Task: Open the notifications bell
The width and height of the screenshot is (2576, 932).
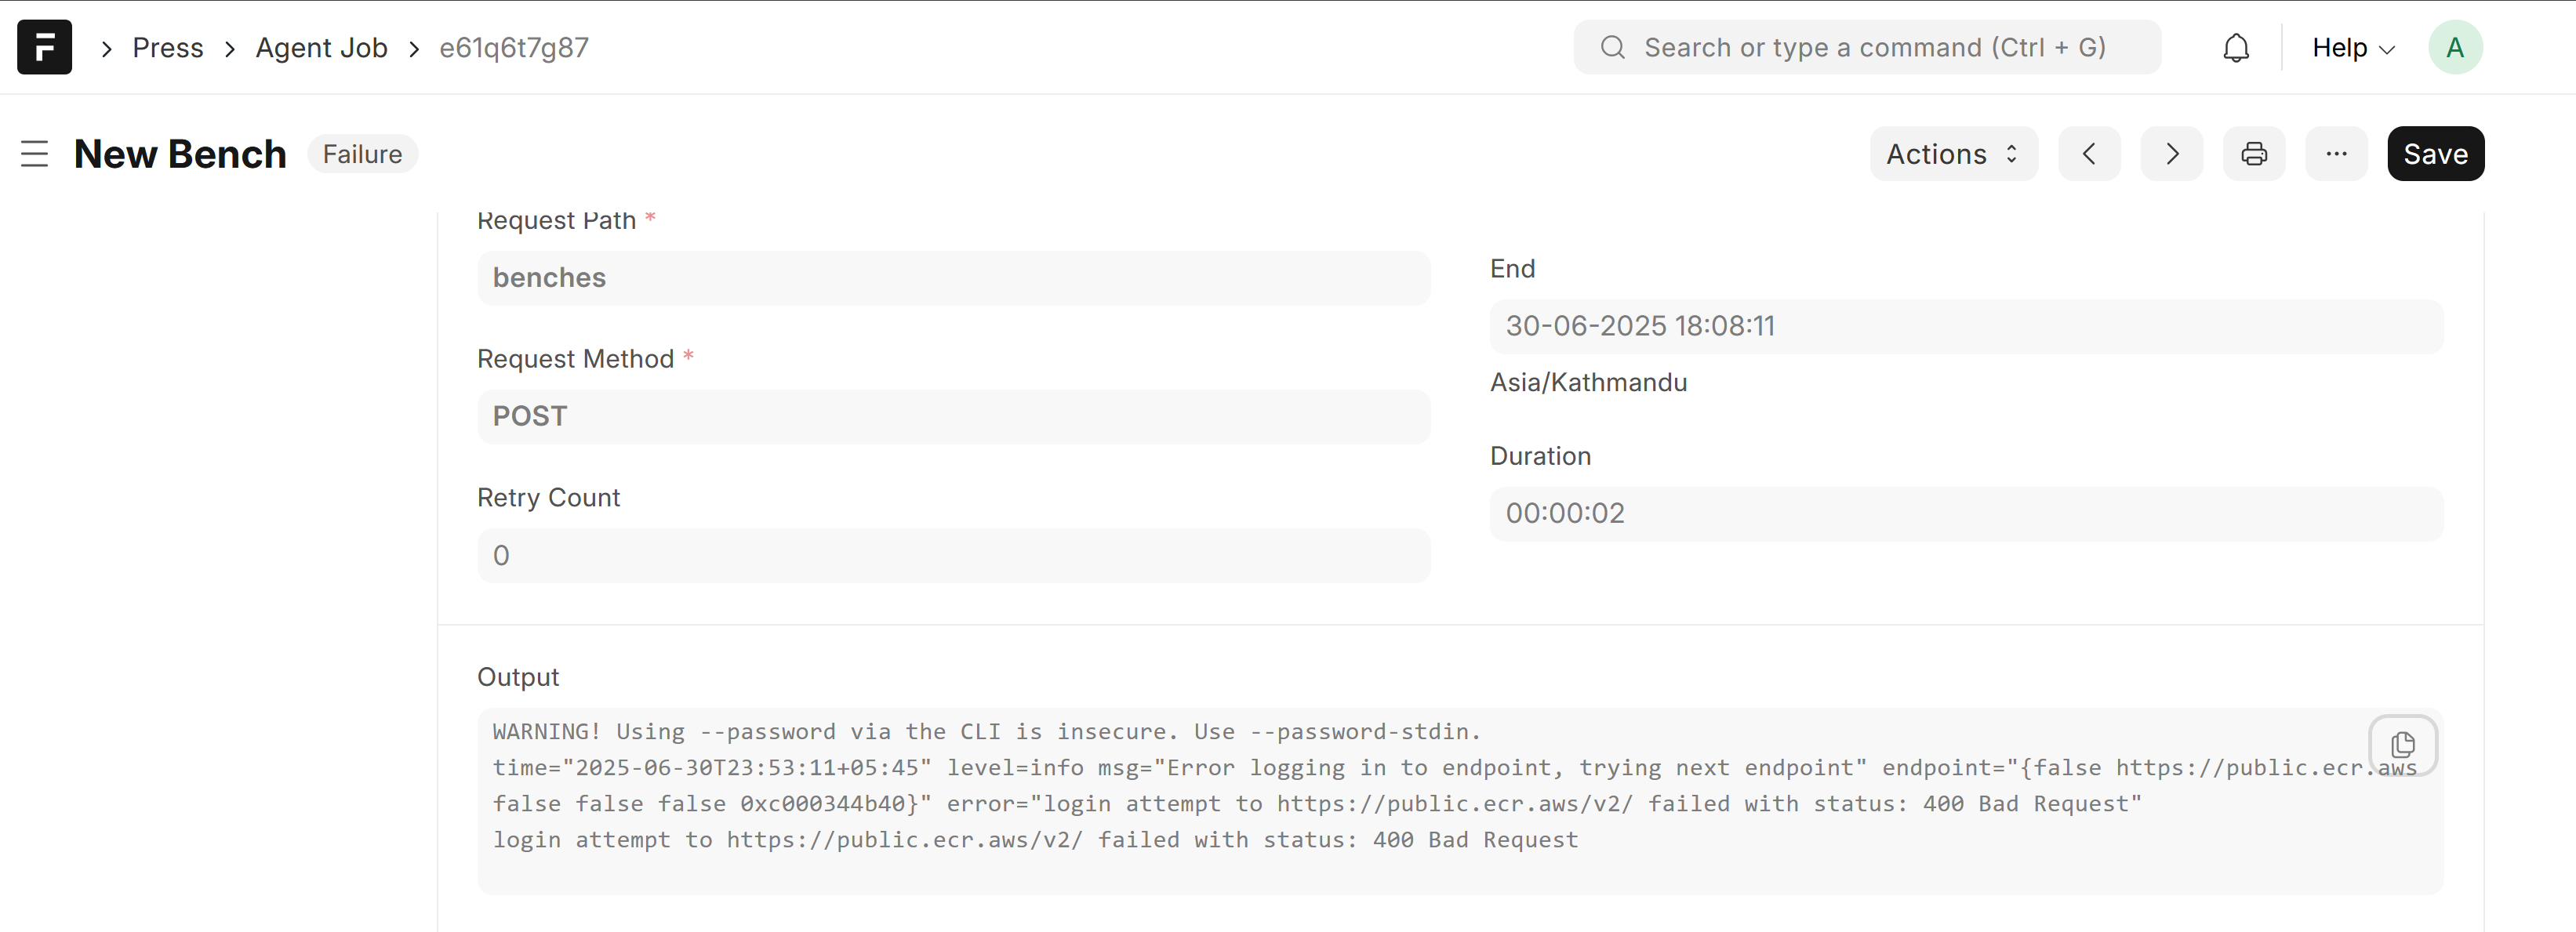Action: tap(2236, 48)
